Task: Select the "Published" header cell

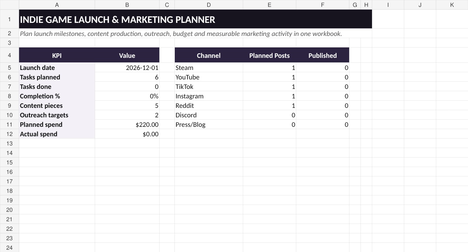Action: (323, 55)
